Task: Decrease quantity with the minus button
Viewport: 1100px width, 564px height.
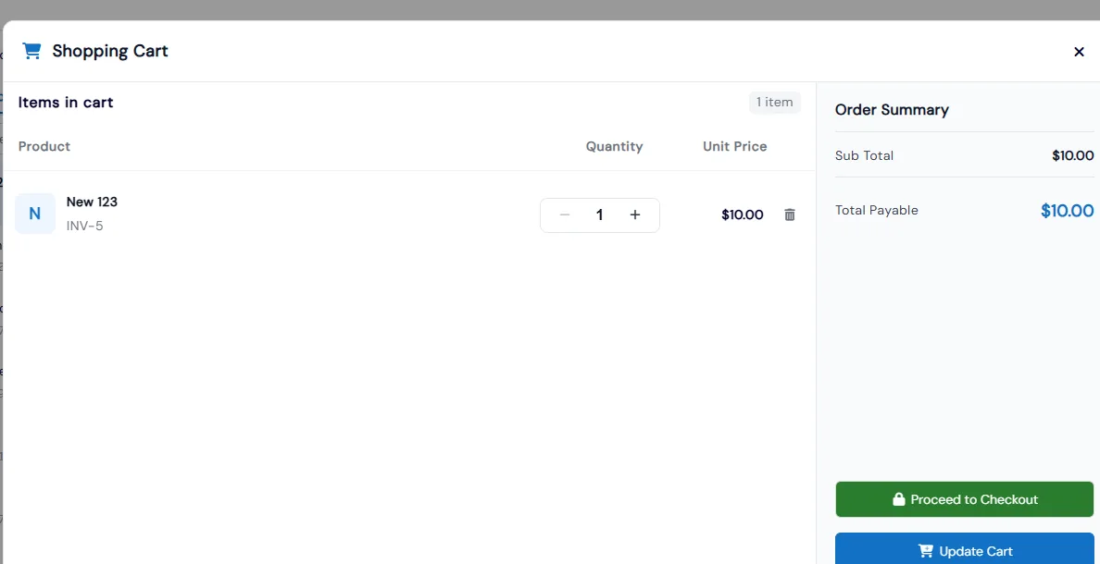Action: click(565, 215)
